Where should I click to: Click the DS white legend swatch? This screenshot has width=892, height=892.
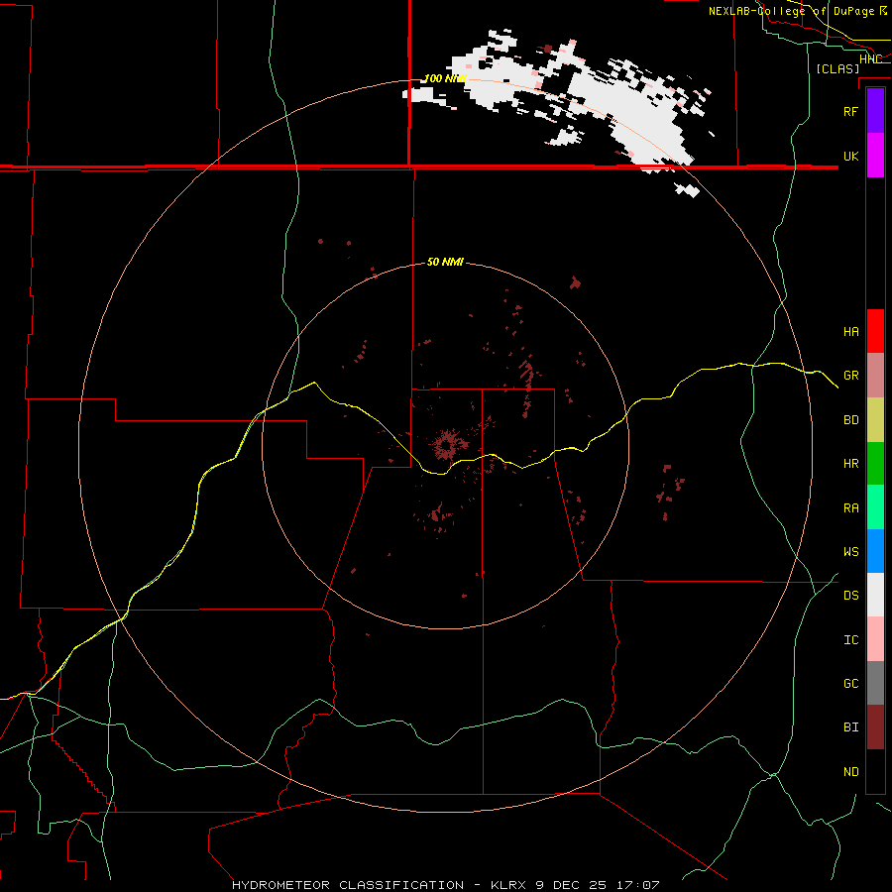click(875, 595)
